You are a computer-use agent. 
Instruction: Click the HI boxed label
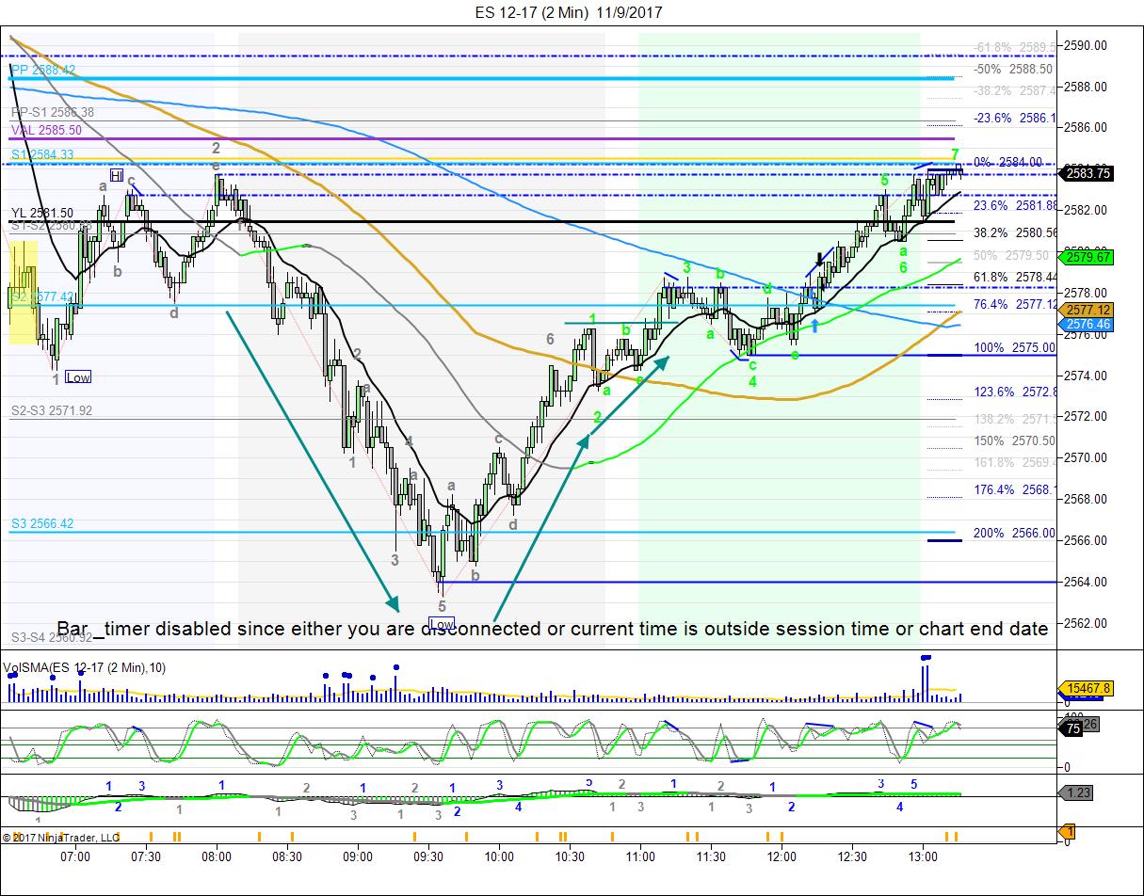click(x=117, y=175)
